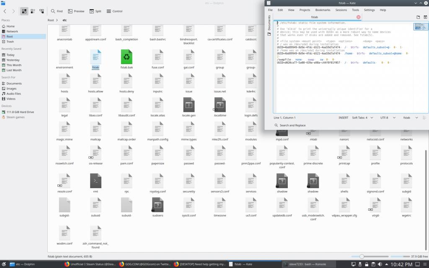Viewport: 429px width, 268px height.
Task: Open the Bookmarks menu in Kate
Action: click(323, 10)
